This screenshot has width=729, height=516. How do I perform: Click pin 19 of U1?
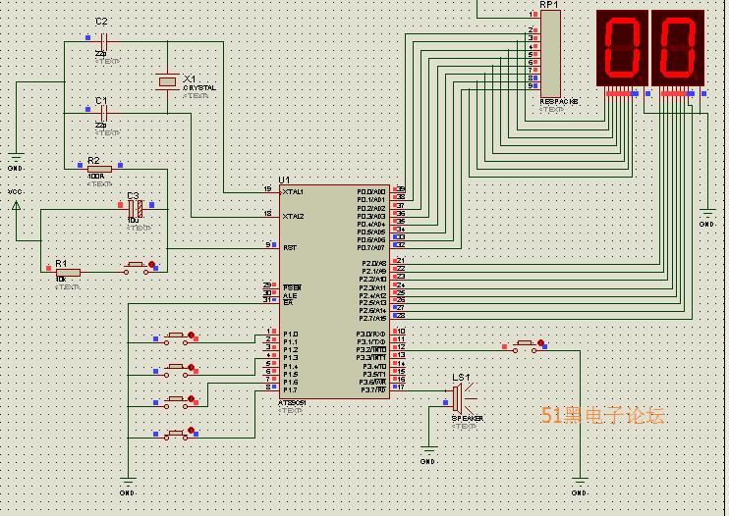tap(267, 188)
